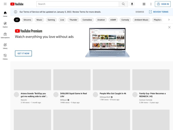Click the StarxAri channel name
173x130 pixels.
click(24, 100)
